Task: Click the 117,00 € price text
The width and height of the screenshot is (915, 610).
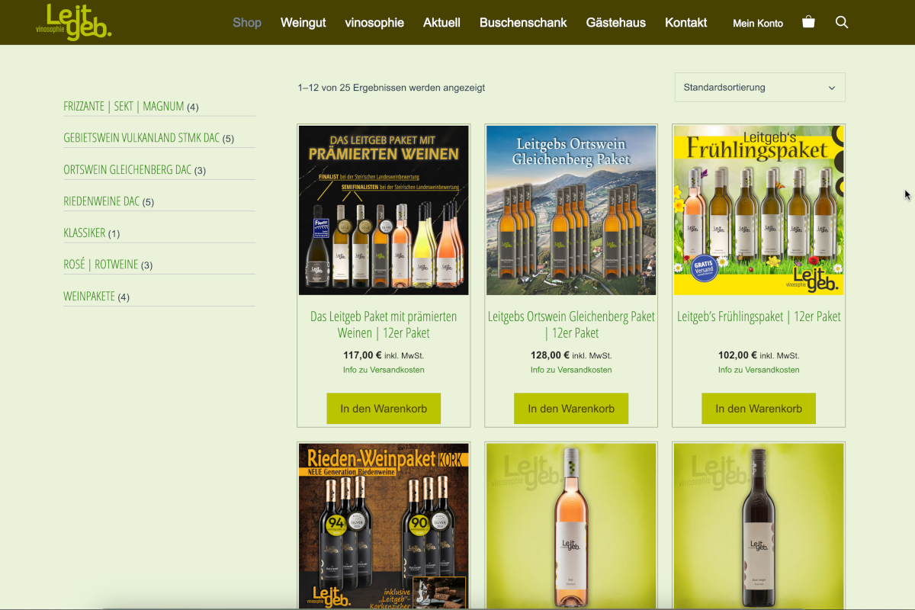Action: [x=363, y=355]
